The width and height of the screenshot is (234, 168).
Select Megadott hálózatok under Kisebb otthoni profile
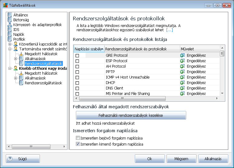[x=41, y=73]
